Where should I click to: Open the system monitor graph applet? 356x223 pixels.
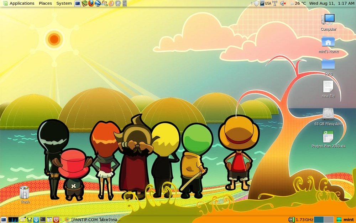pyautogui.click(x=14, y=219)
